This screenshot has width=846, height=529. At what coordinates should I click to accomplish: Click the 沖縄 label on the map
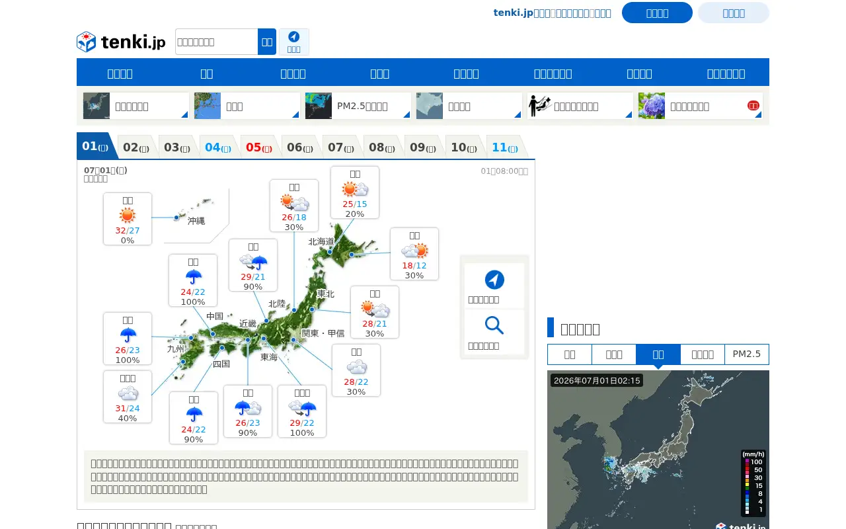click(196, 221)
